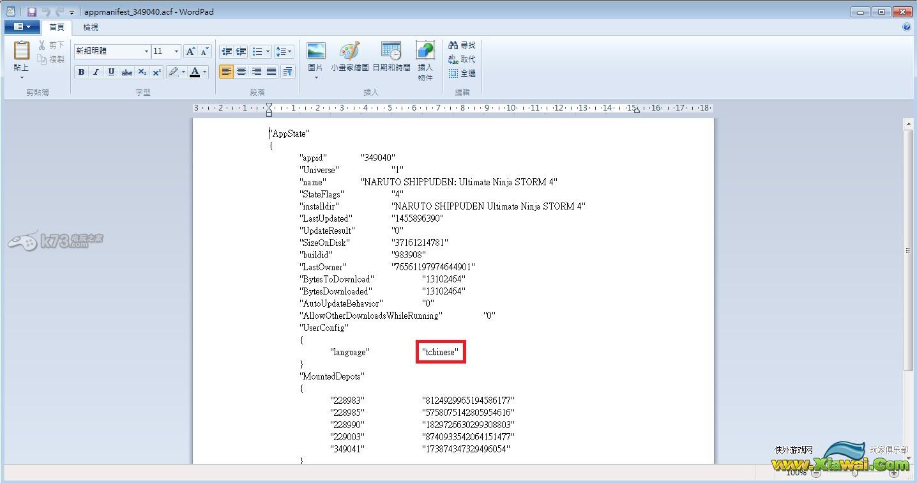The image size is (917, 483).
Task: Save the document with the floppy icon
Action: (31, 11)
